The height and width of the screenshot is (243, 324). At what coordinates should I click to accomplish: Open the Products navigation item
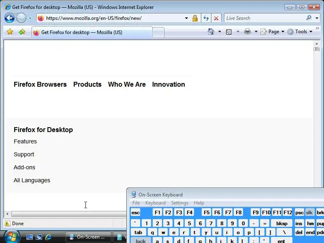(x=87, y=84)
